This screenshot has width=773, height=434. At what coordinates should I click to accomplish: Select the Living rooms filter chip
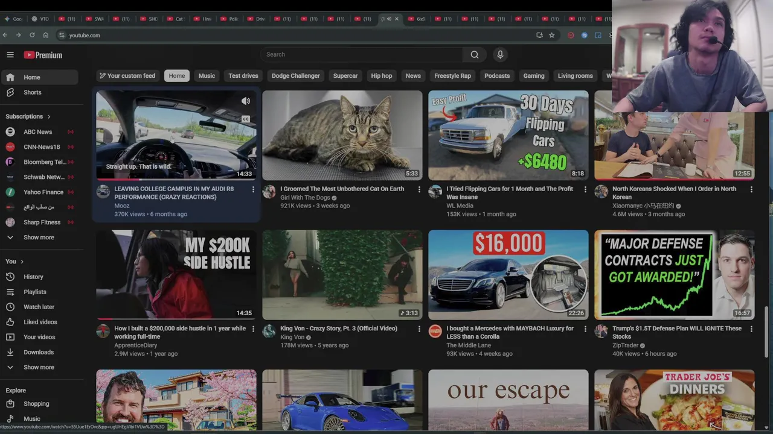tap(575, 76)
